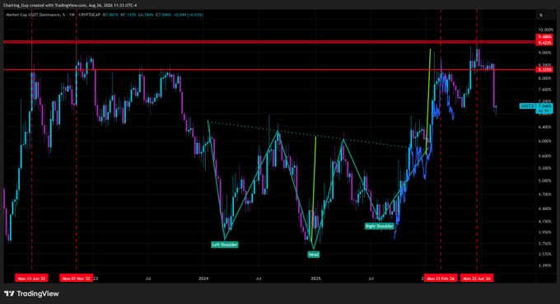Click the 5.000% price axis value

click(x=545, y=180)
